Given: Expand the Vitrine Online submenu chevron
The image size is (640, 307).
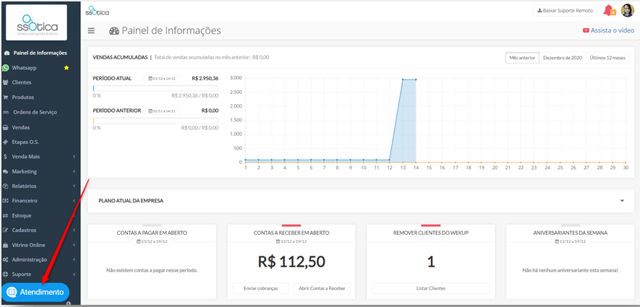Looking at the screenshot, I should coord(74,245).
